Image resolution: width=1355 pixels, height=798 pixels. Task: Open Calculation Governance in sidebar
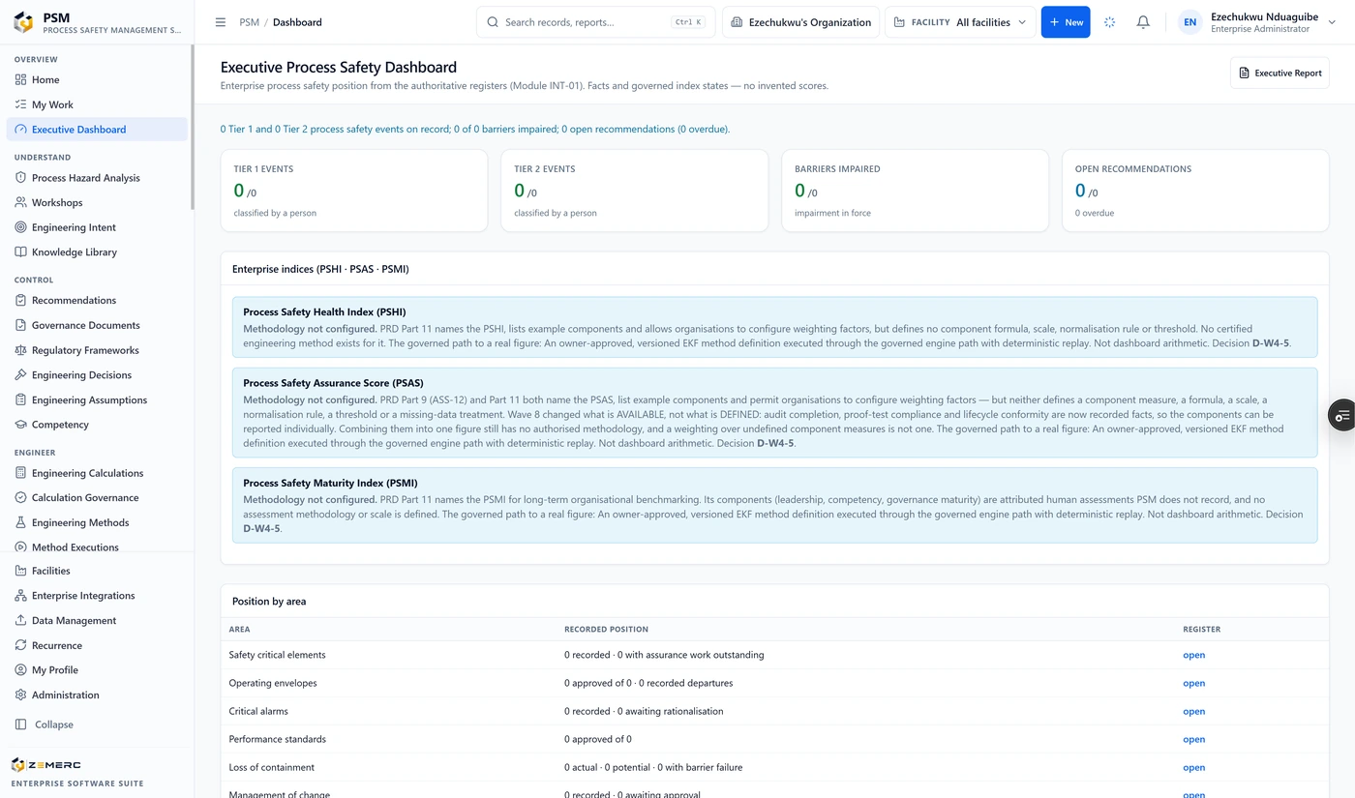97,497
